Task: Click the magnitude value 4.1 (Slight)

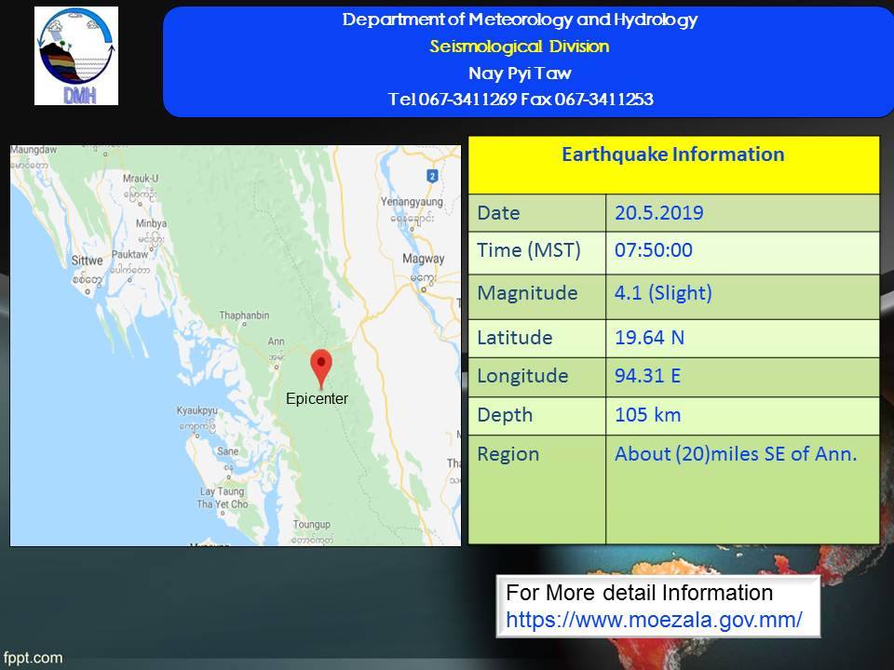Action: click(663, 293)
